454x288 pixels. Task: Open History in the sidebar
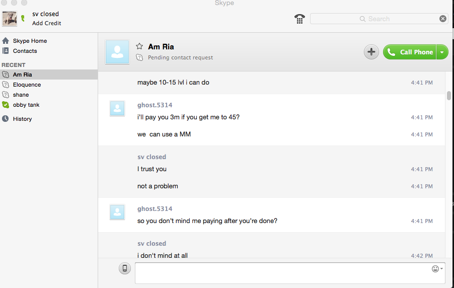[x=22, y=119]
